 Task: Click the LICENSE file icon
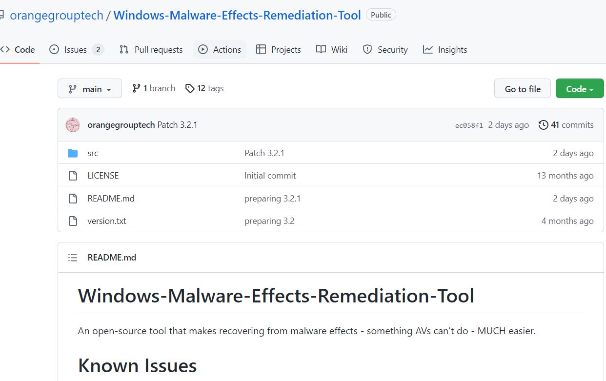tap(73, 176)
